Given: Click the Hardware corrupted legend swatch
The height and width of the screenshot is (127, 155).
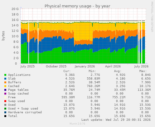Looking at the screenshot, I should tap(5, 112).
